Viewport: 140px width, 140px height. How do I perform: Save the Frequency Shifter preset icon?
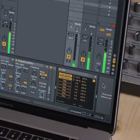pos(47,67)
